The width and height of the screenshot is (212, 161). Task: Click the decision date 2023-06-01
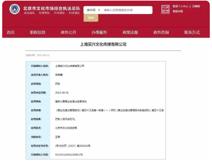pyautogui.click(x=62, y=93)
